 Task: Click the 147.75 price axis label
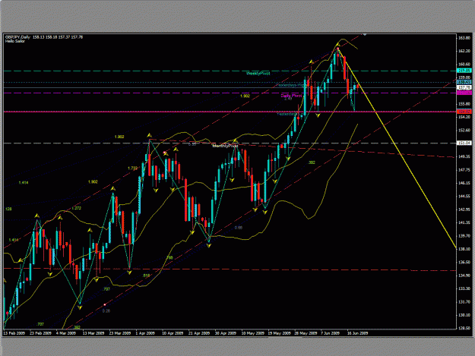coord(464,170)
